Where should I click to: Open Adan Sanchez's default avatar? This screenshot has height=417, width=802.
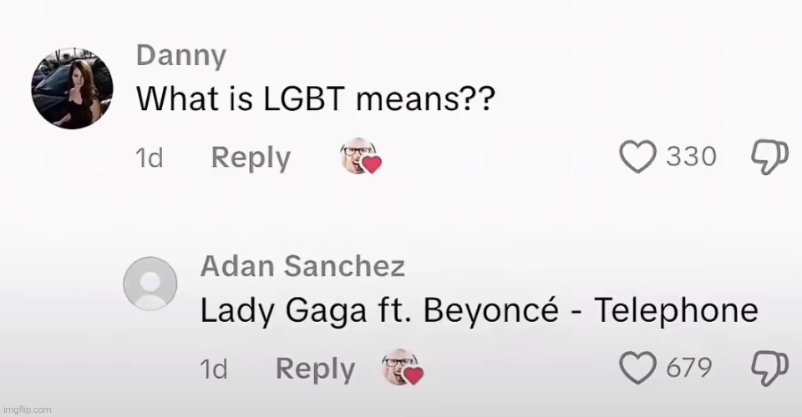click(x=150, y=282)
